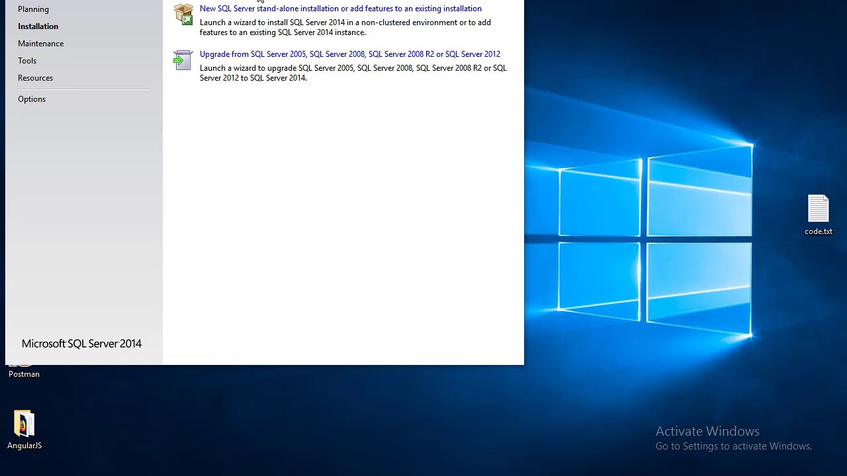The image size is (847, 476).
Task: Open the Maintenance section
Action: click(40, 44)
